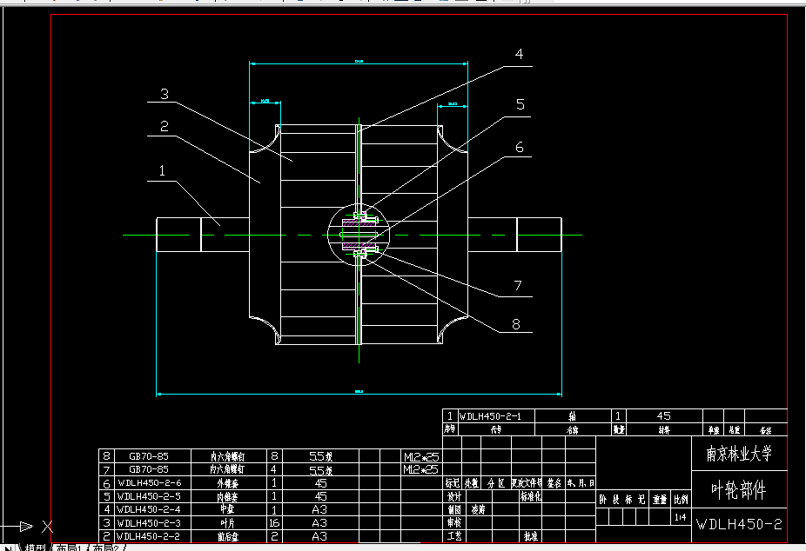Click quantity 16 in the 叶片 row
The width and height of the screenshot is (806, 551).
point(274,523)
